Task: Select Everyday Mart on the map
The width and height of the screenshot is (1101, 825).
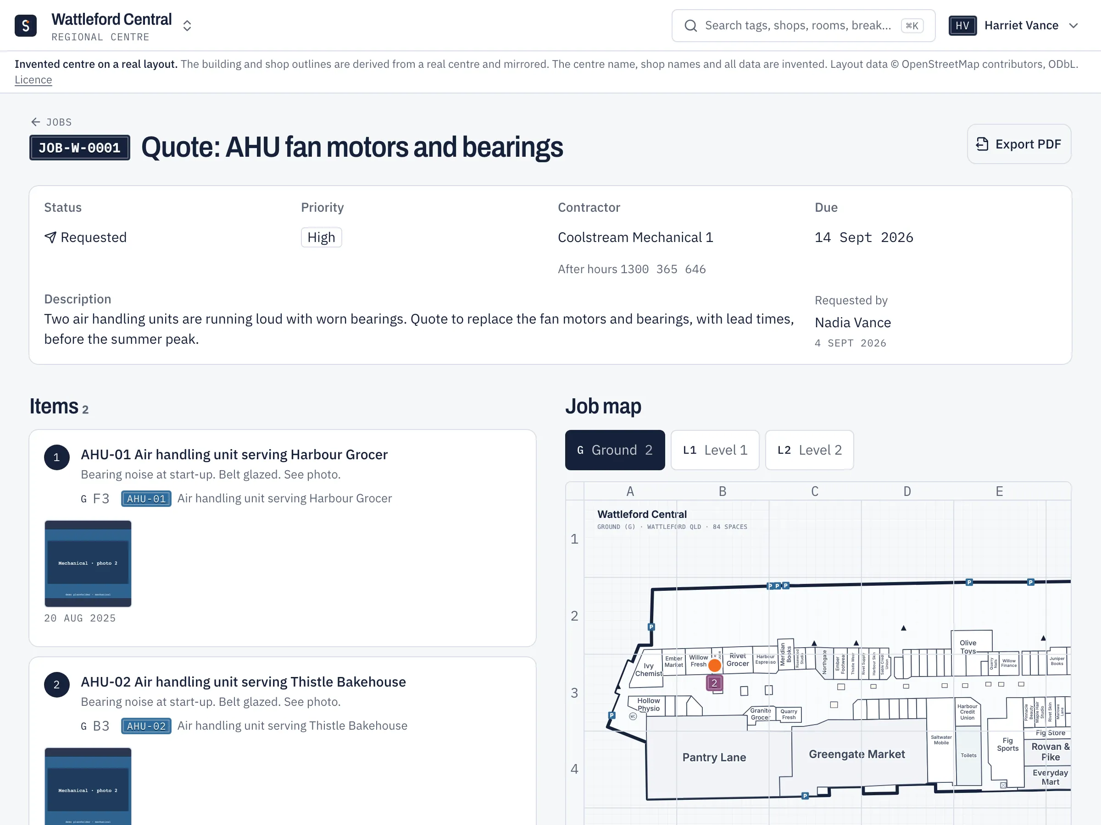Action: tap(1050, 777)
